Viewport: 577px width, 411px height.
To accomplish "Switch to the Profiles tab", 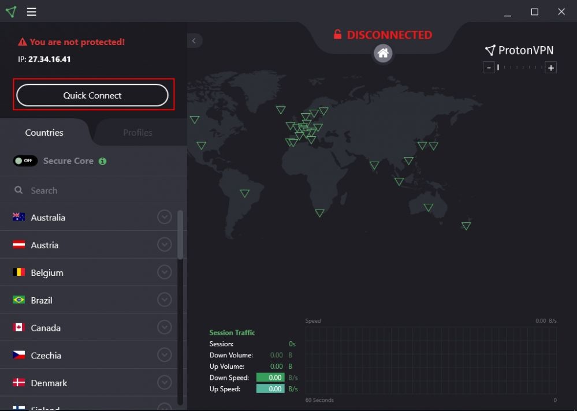I will pos(137,133).
